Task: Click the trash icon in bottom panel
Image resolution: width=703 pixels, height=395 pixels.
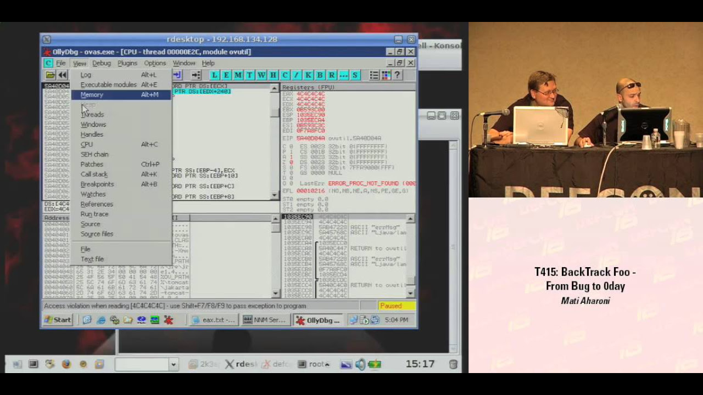Action: click(x=453, y=364)
